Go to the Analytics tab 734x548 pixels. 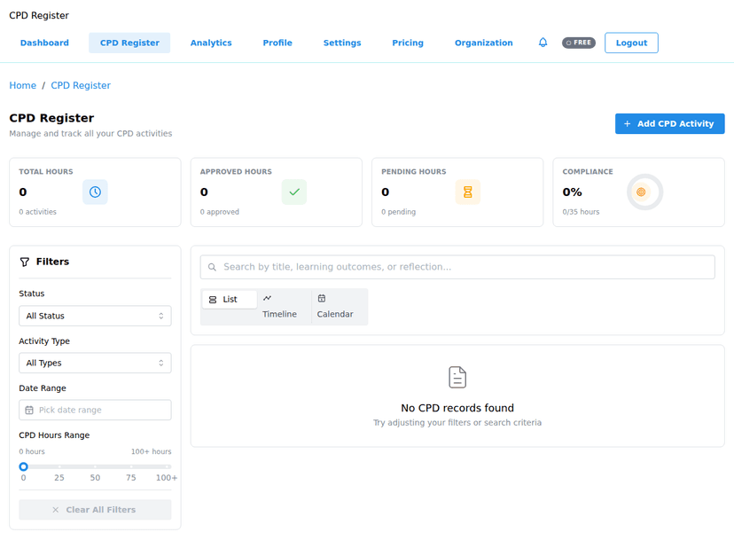211,43
